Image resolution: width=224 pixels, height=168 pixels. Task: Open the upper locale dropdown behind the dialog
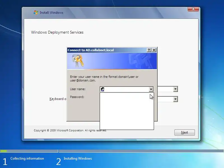[x=176, y=89]
